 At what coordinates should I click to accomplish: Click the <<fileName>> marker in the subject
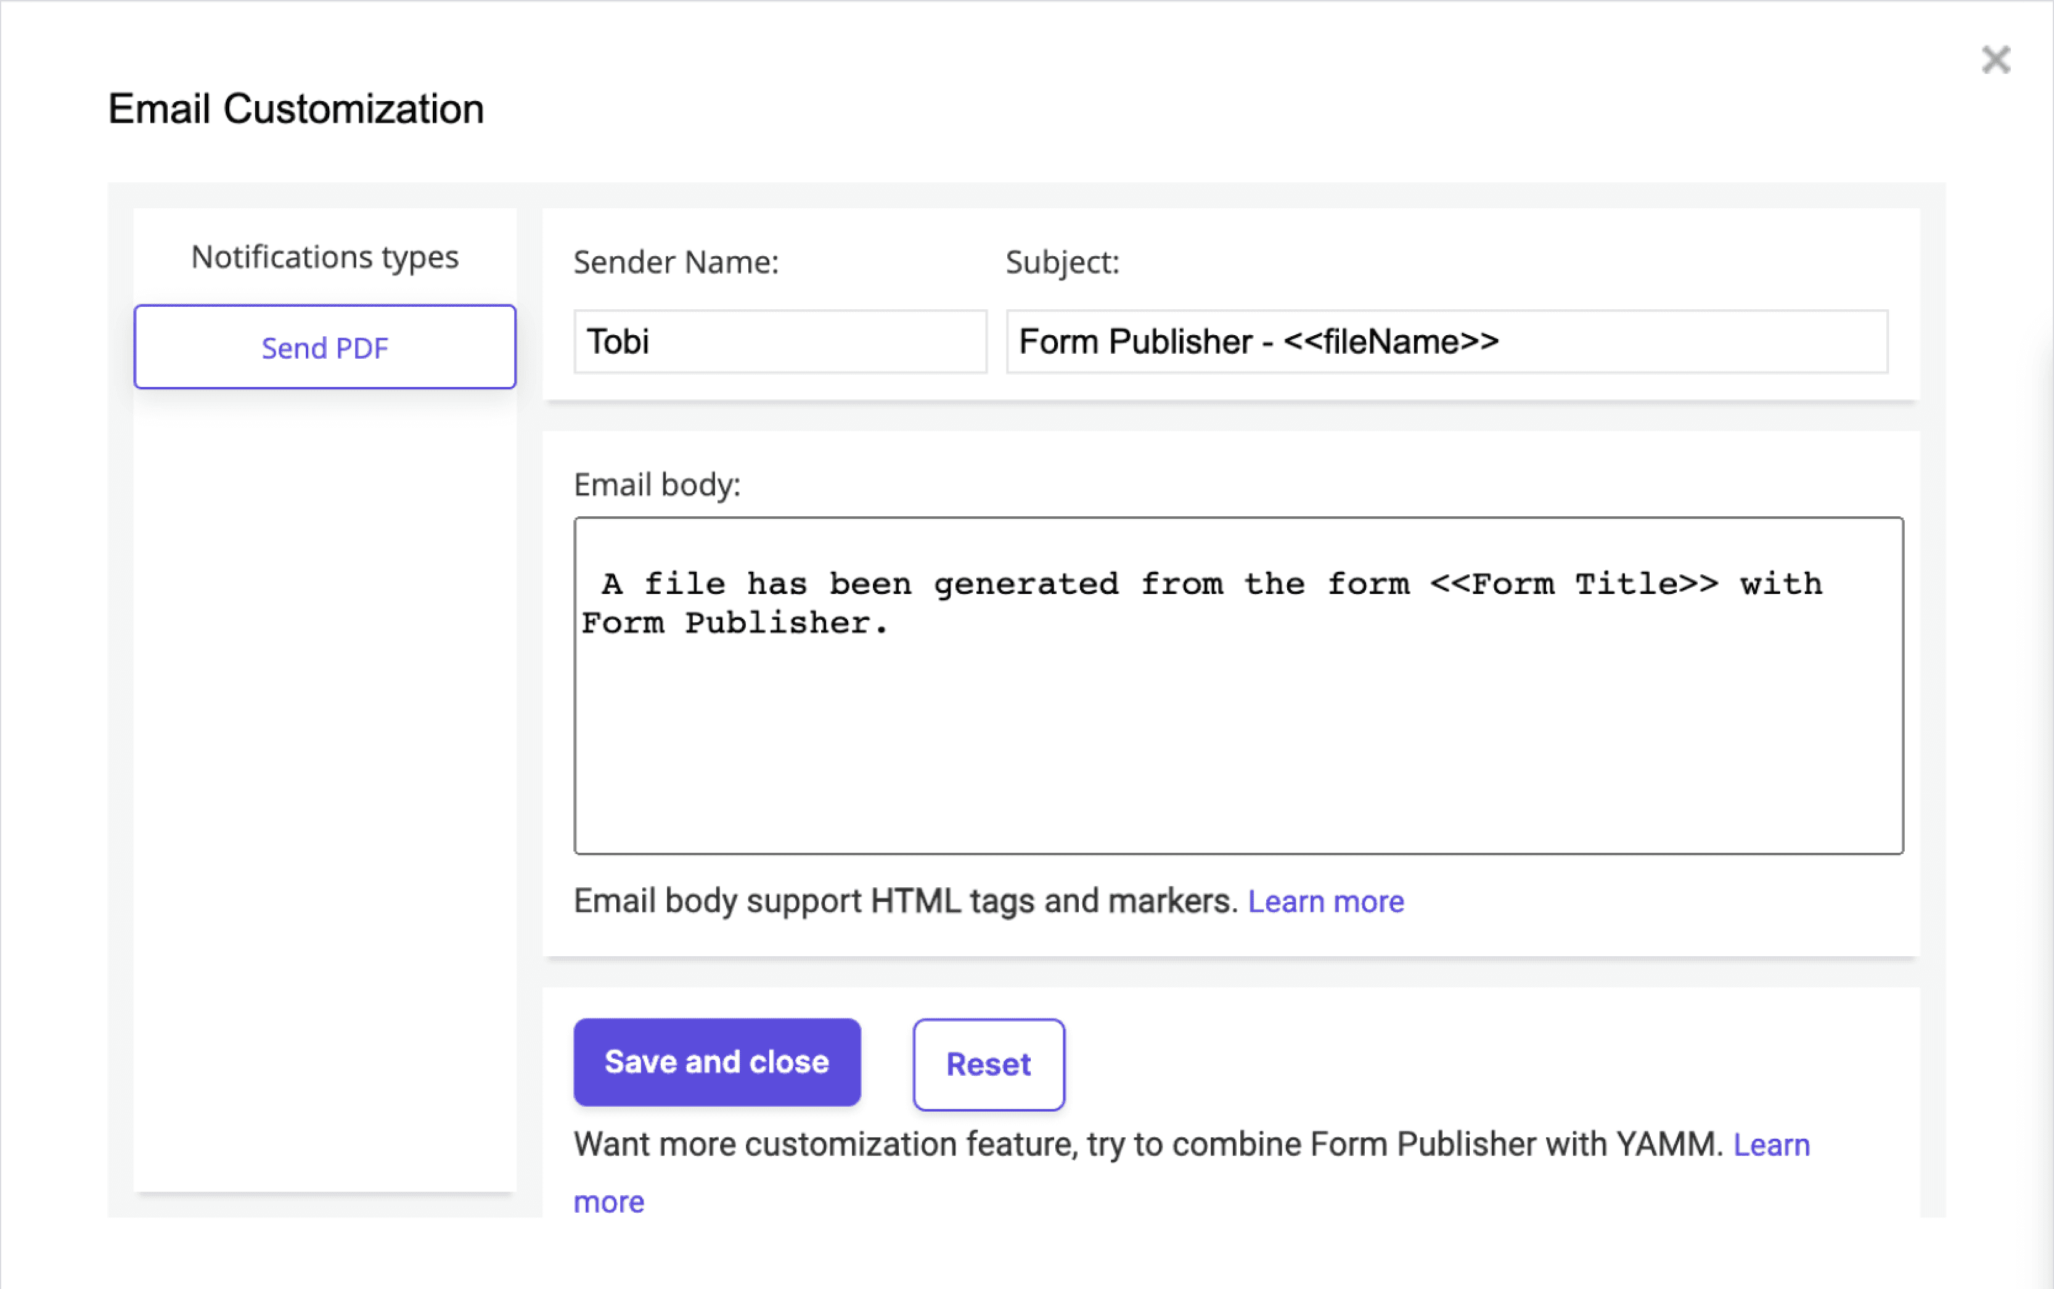coord(1390,342)
